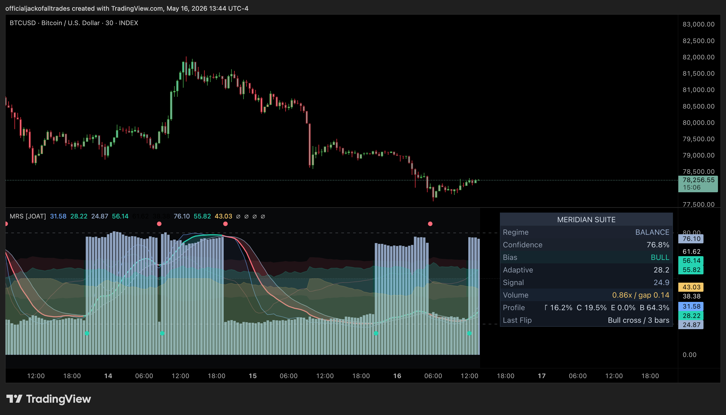Click the Volume 0.86x / gap 0.14 value

point(641,295)
